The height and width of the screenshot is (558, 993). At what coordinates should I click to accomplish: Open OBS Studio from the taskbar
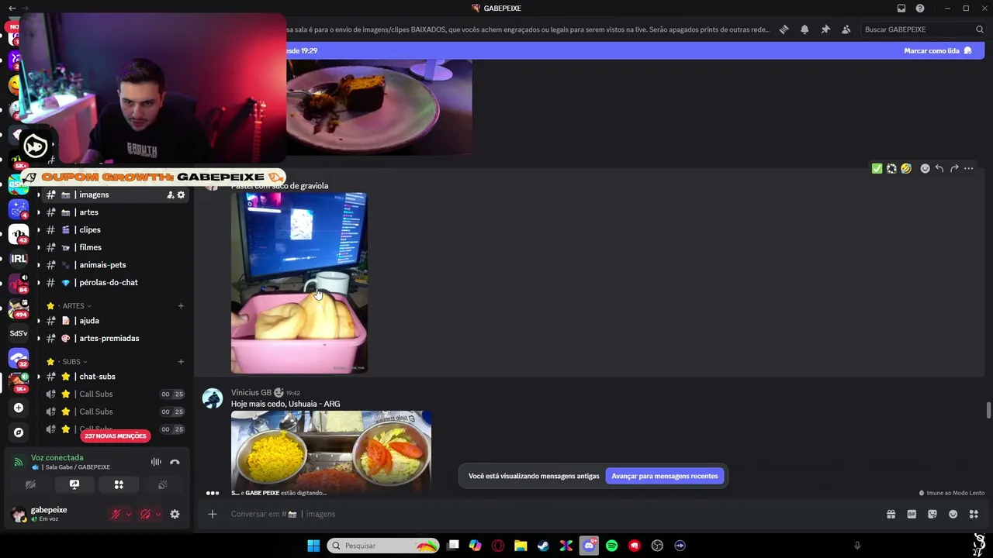pos(657,546)
